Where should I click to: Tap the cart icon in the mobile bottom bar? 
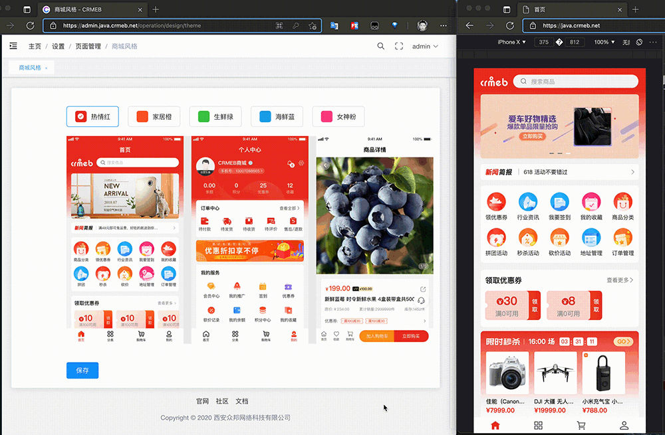tap(581, 425)
